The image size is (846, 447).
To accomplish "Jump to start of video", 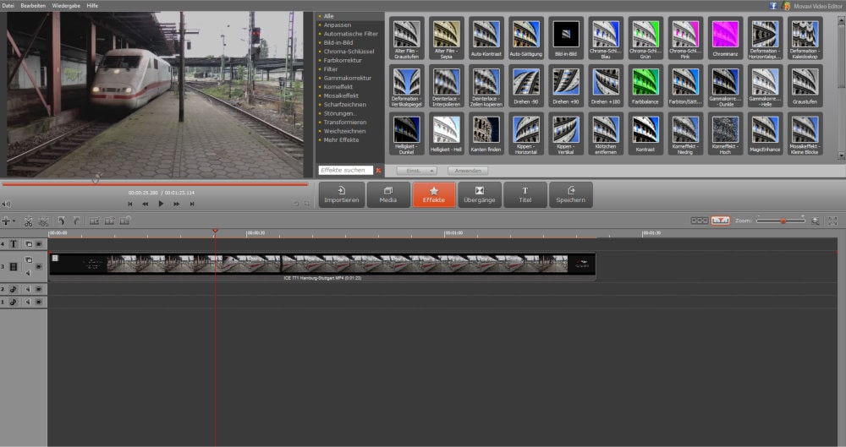I will [130, 204].
